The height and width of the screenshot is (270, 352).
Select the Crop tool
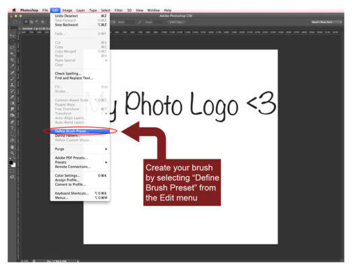click(x=12, y=60)
